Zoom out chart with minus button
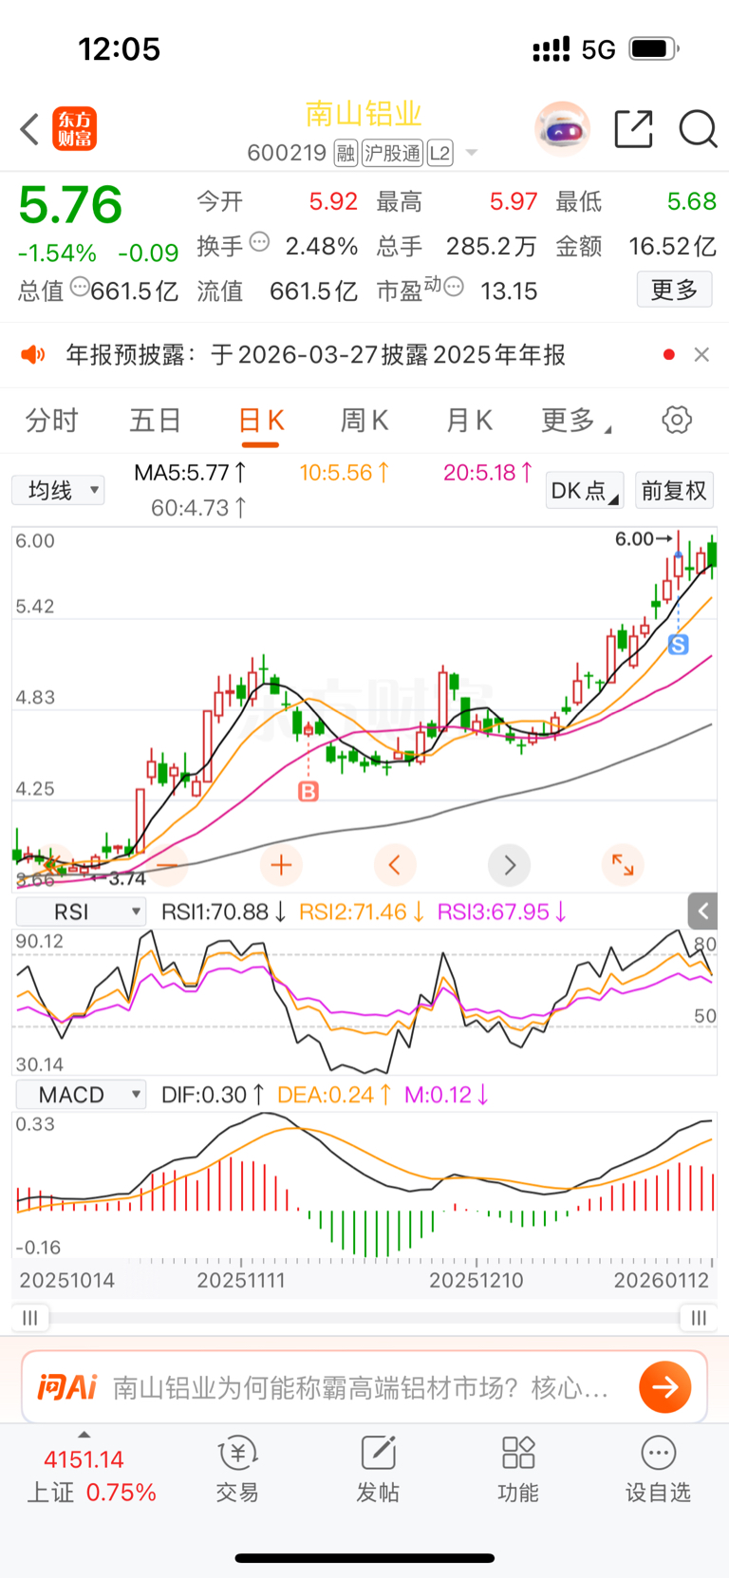Viewport: 729px width, 1579px height. (167, 865)
